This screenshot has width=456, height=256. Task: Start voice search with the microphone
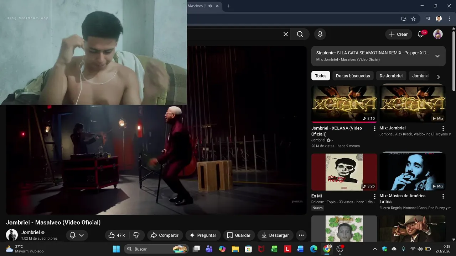320,34
